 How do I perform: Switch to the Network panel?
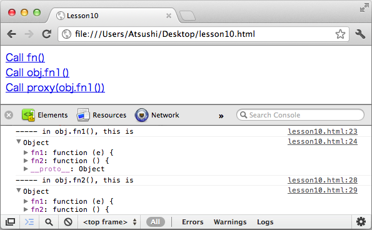pos(157,115)
